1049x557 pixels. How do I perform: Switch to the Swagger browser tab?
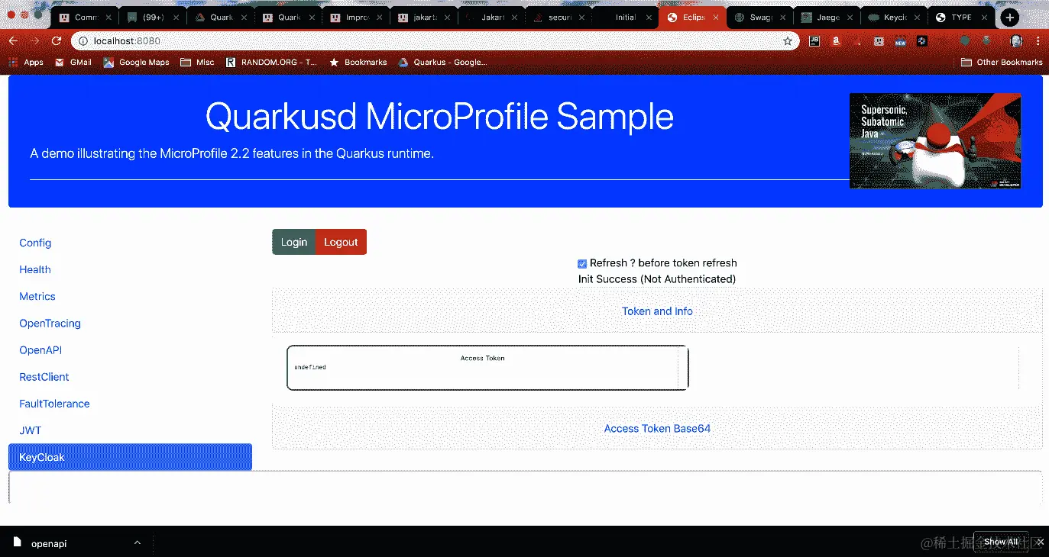point(760,18)
